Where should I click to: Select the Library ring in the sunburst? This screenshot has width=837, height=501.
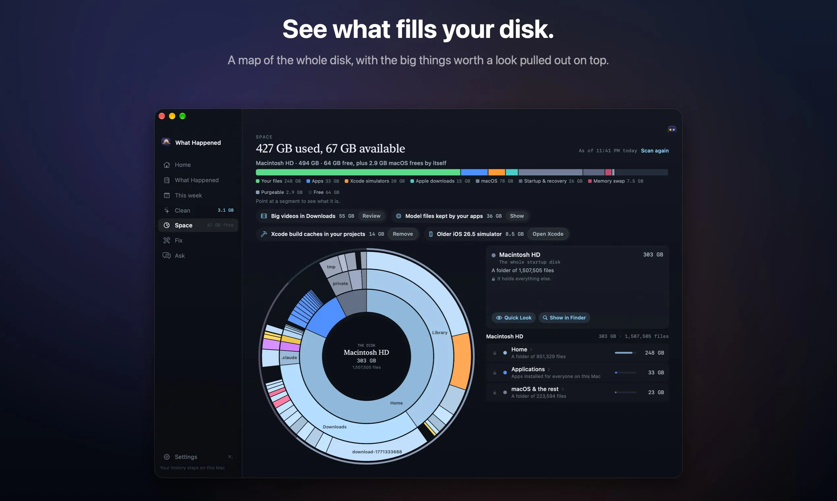pyautogui.click(x=440, y=333)
